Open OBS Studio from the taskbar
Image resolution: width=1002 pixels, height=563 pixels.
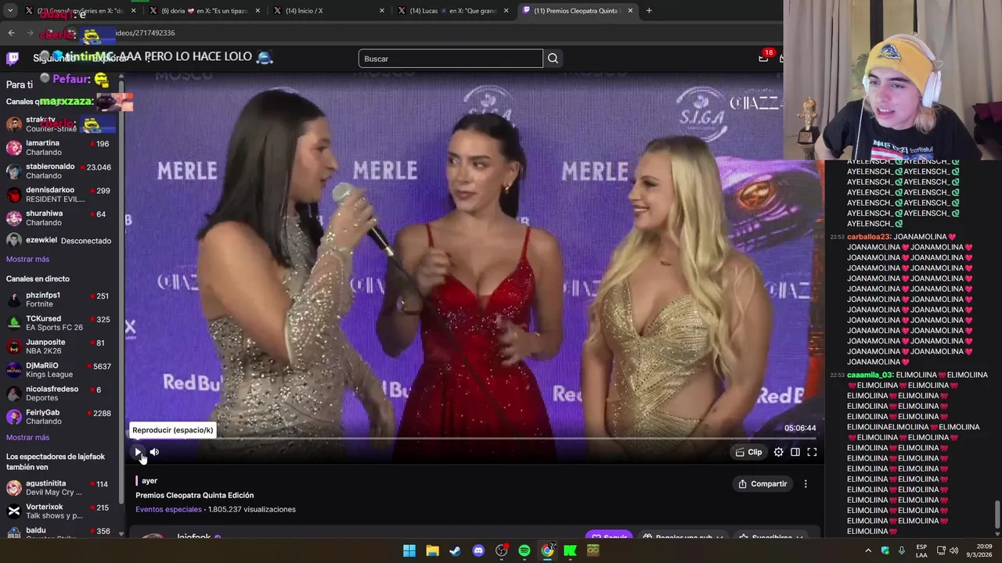coord(502,550)
